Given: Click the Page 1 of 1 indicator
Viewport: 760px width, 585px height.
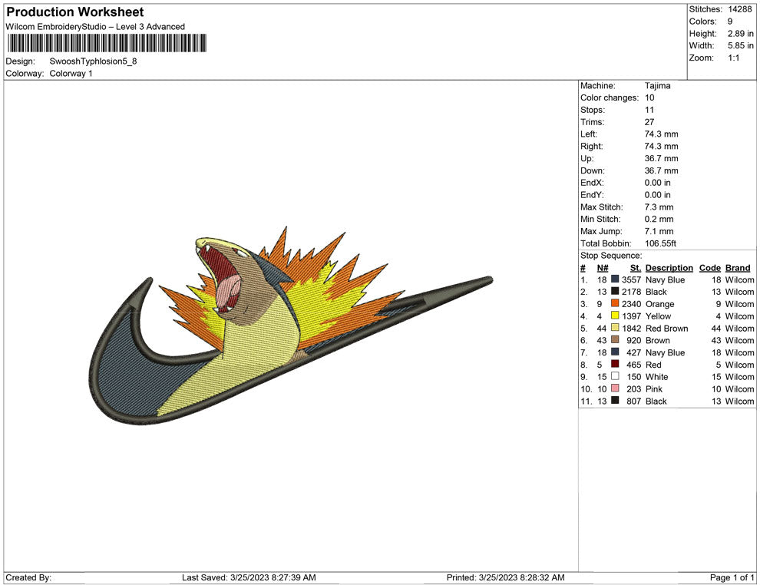Looking at the screenshot, I should click(732, 577).
